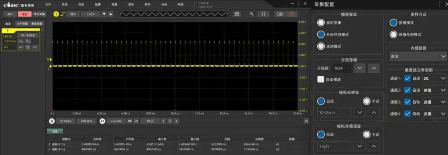Click channel 1 offset reset circle icon
The image size is (448, 155).
[x=28, y=47]
